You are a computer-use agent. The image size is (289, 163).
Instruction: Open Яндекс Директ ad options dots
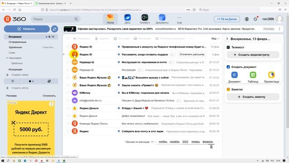point(51,104)
